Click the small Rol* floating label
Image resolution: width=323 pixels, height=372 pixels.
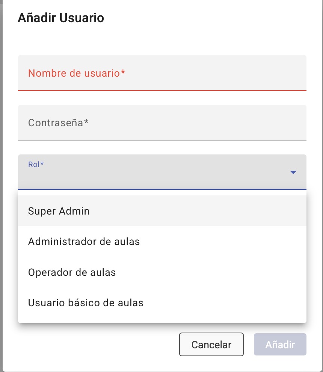[36, 164]
